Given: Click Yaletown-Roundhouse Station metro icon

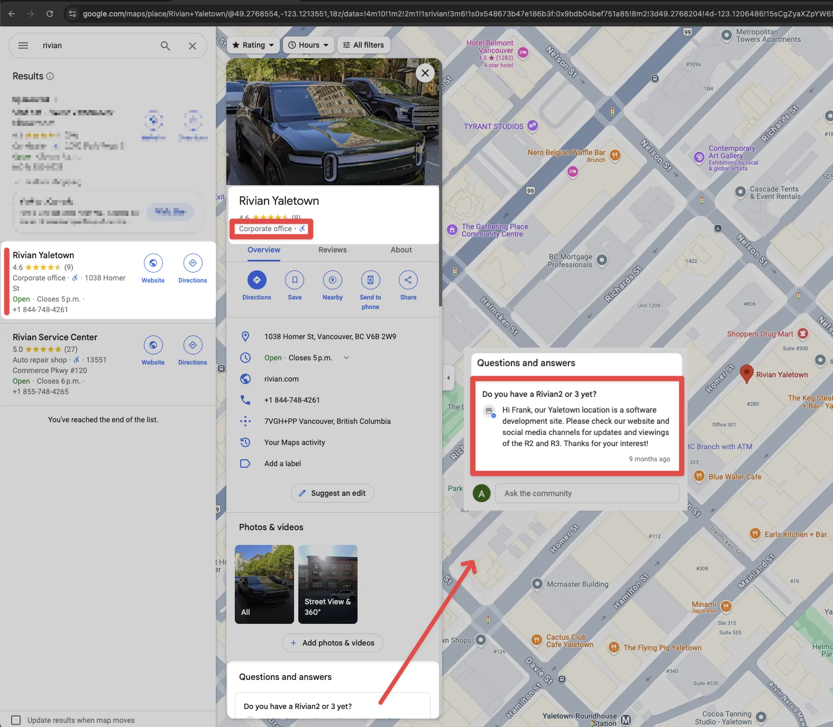Looking at the screenshot, I should (626, 720).
